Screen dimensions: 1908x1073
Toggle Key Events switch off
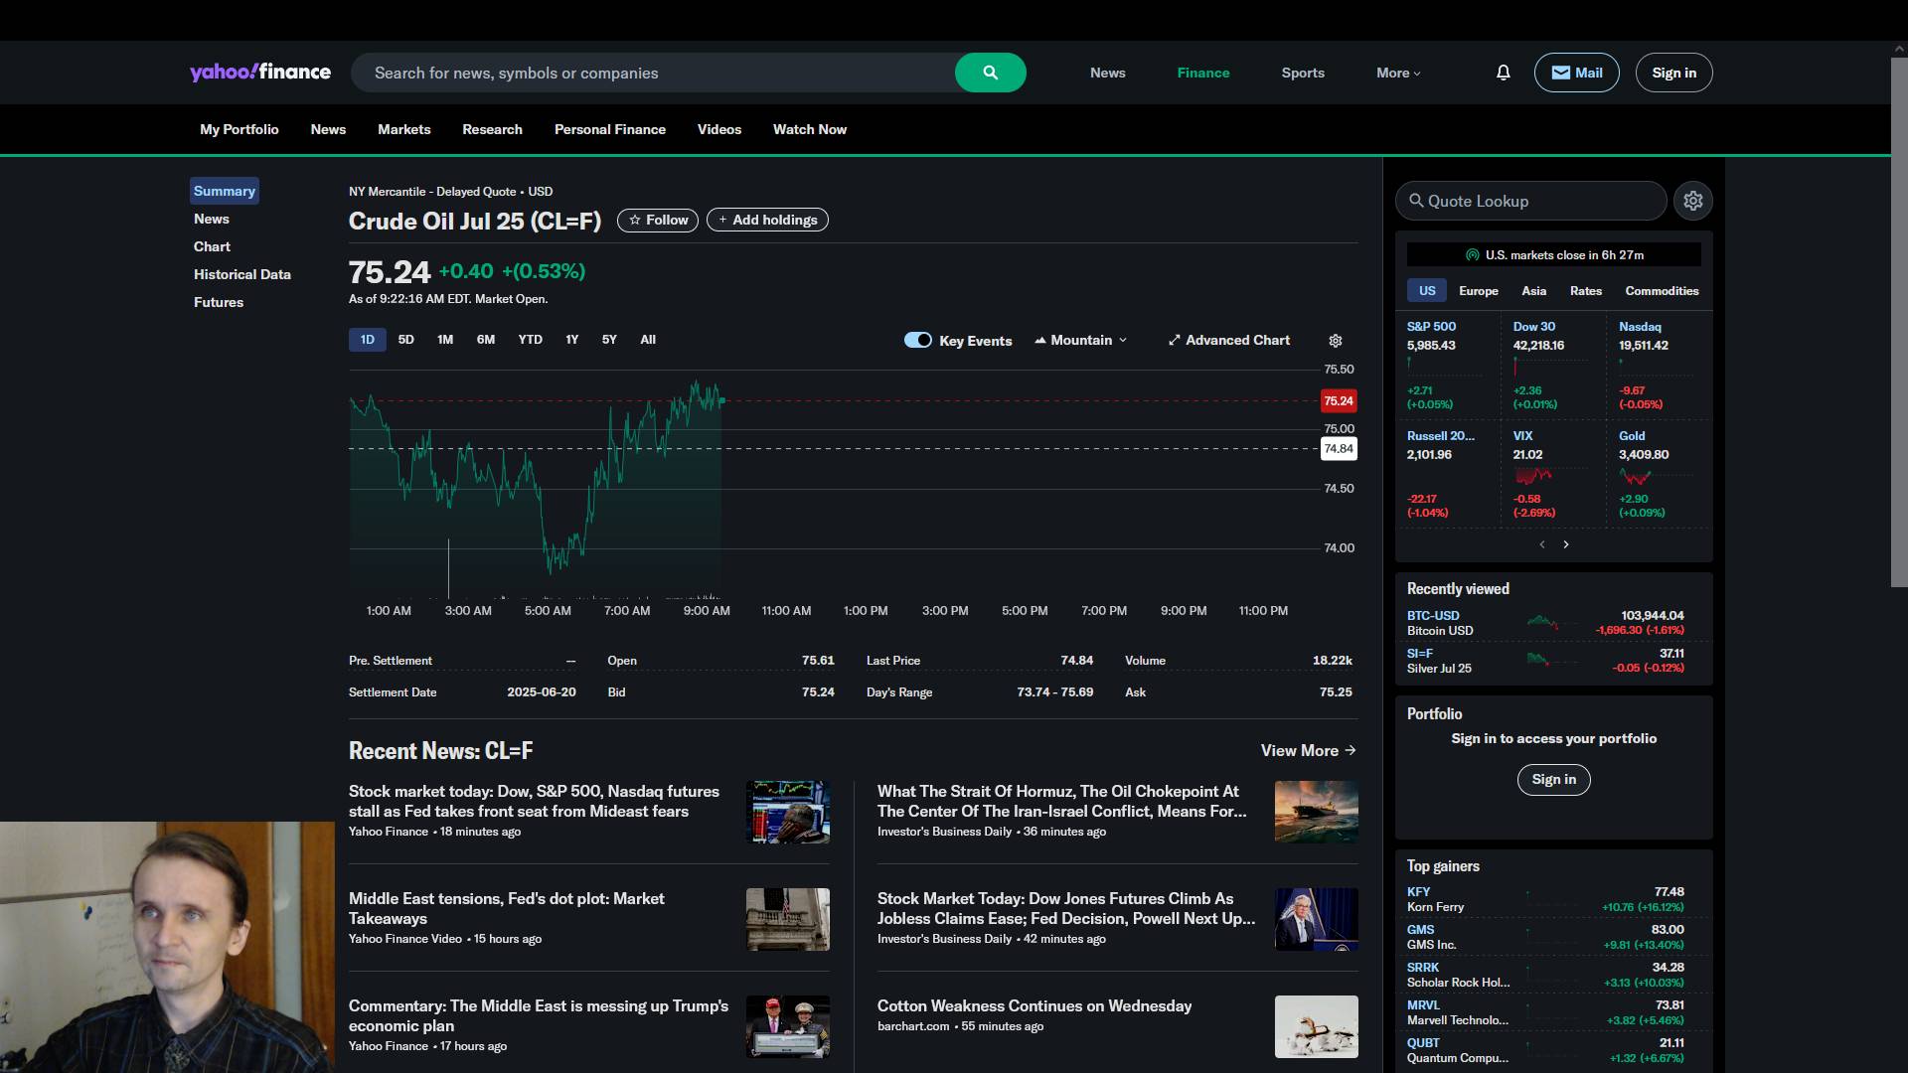[x=917, y=340]
